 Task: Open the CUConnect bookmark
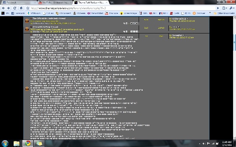pyautogui.click(x=63, y=13)
